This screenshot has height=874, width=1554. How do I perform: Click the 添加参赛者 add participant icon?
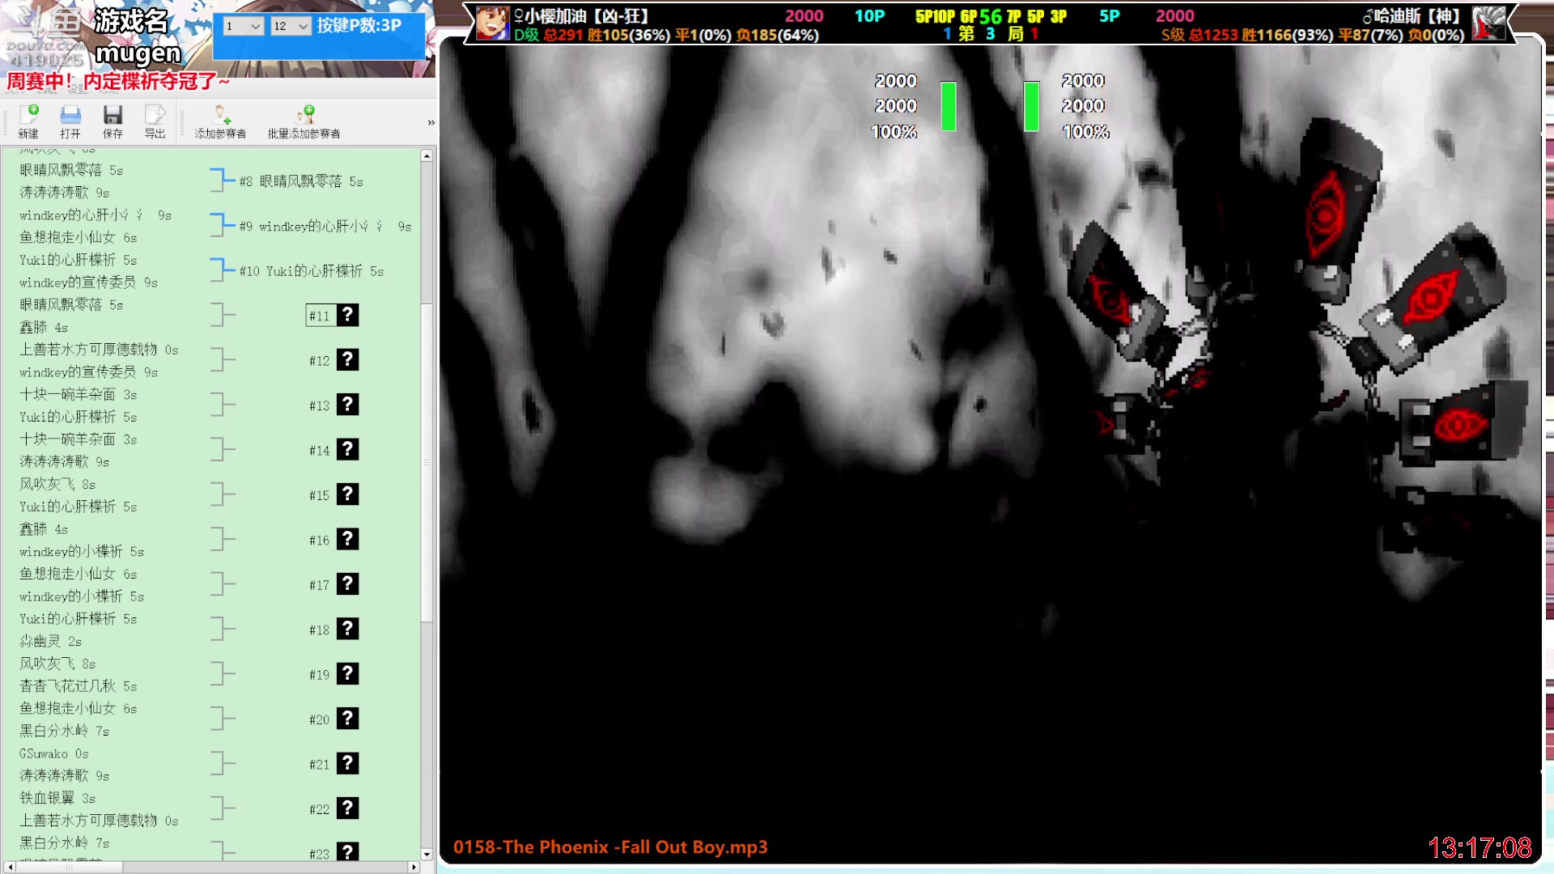point(220,121)
